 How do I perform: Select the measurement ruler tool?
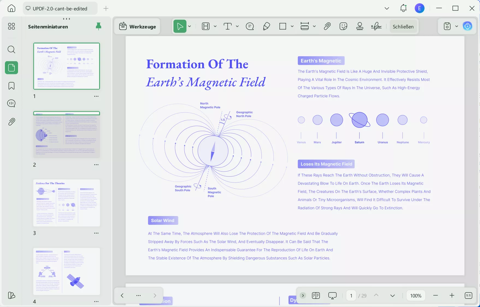(305, 26)
